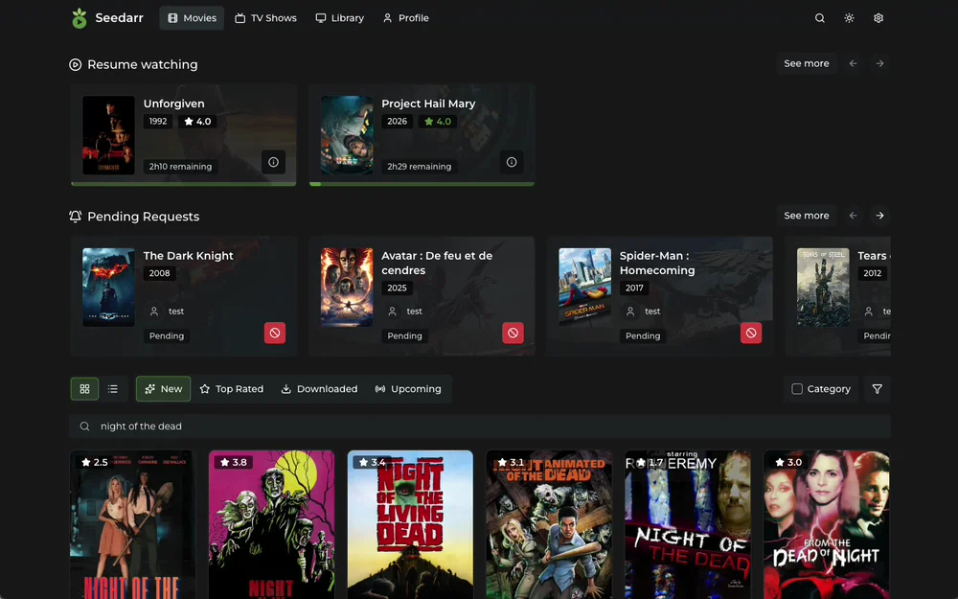Click the Pending badge on The Dark Knight
Image resolution: width=958 pixels, height=599 pixels.
167,336
